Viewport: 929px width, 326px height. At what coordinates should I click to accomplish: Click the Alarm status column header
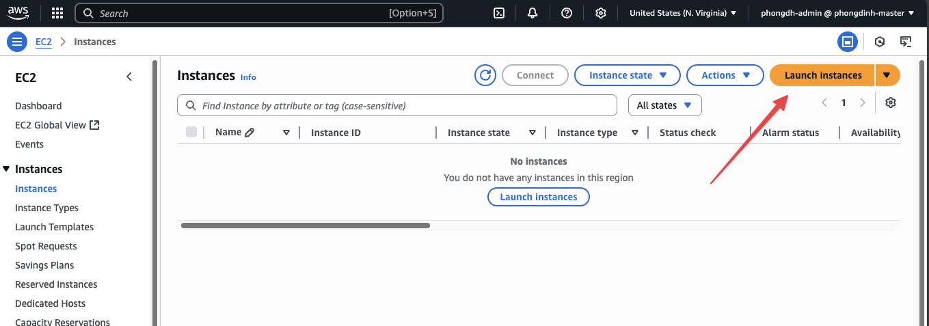(790, 133)
